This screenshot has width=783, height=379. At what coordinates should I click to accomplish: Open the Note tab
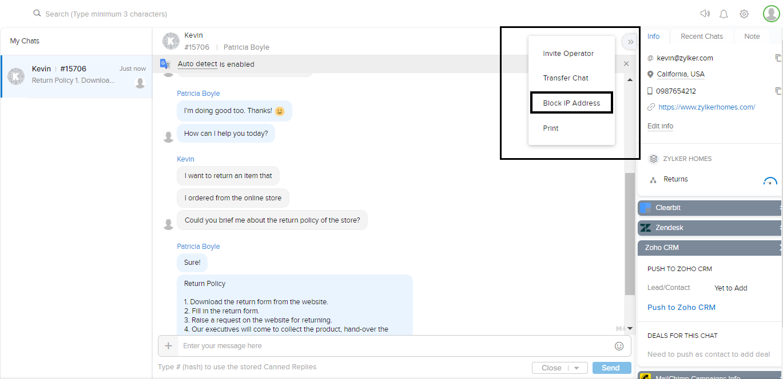tap(752, 37)
